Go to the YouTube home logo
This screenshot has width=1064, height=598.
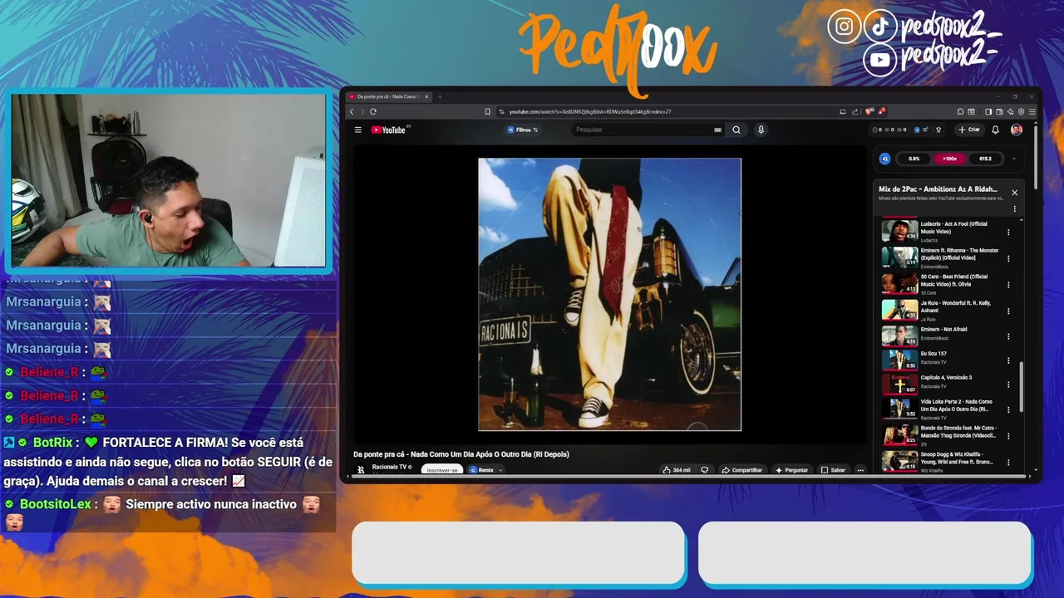coord(388,130)
